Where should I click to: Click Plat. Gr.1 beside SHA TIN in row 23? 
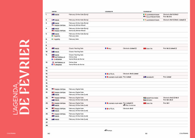(x=166, y=103)
